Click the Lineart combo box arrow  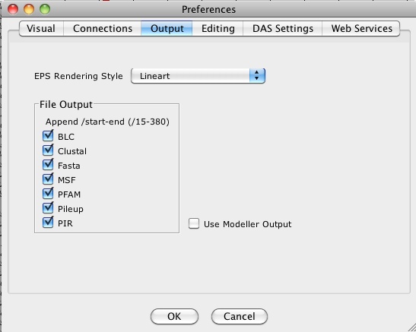coord(257,76)
